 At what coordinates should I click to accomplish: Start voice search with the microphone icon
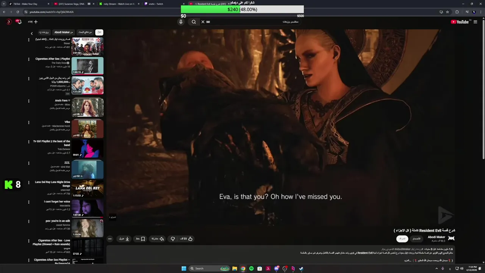(181, 22)
